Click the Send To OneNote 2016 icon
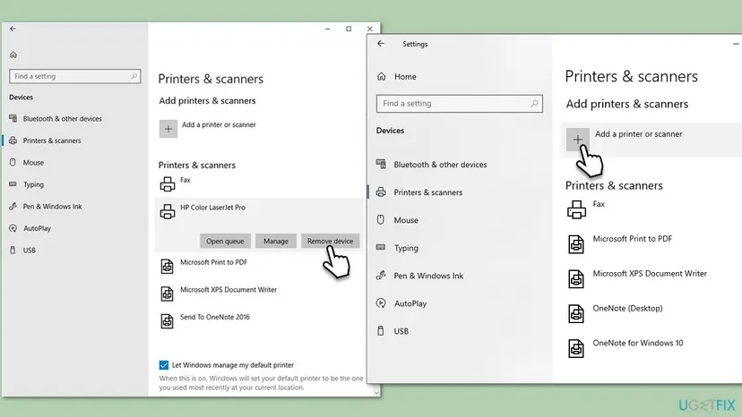Screen dimensions: 742x417 tap(167, 321)
